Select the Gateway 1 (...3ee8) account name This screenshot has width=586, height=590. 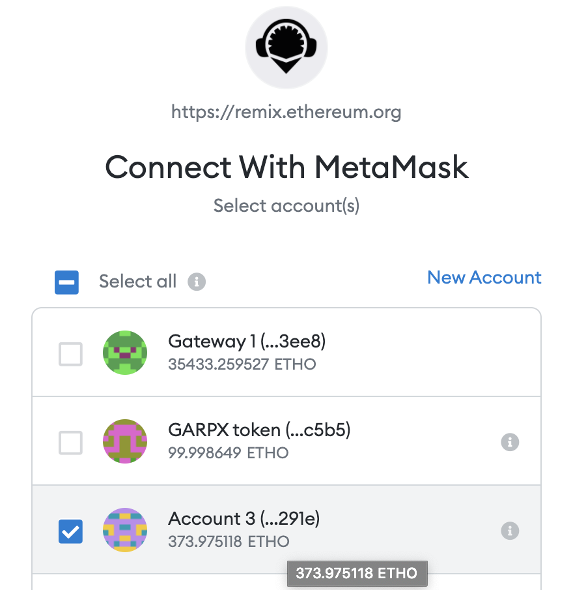click(247, 341)
